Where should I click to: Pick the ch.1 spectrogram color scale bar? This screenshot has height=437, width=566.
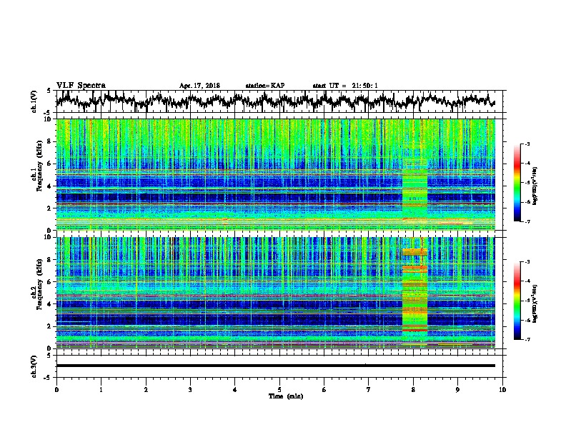517,183
